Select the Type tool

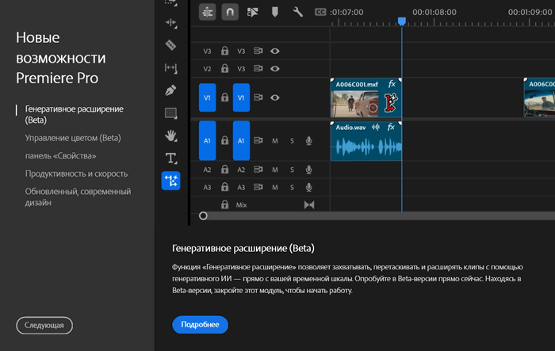coord(171,158)
